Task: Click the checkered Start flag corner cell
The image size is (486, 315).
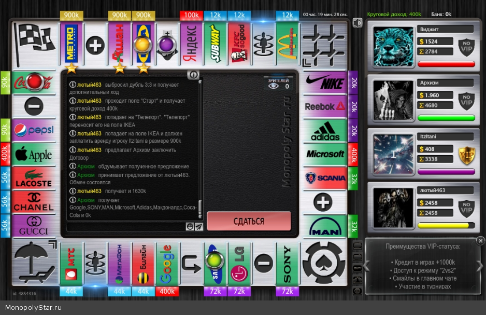Action: pyautogui.click(x=35, y=44)
